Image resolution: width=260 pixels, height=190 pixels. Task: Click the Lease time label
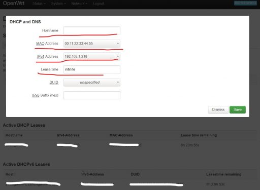point(49,69)
